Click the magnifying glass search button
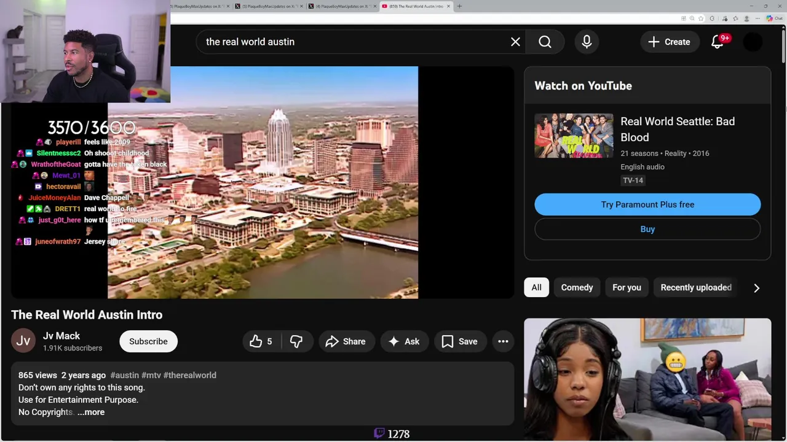 tap(545, 42)
